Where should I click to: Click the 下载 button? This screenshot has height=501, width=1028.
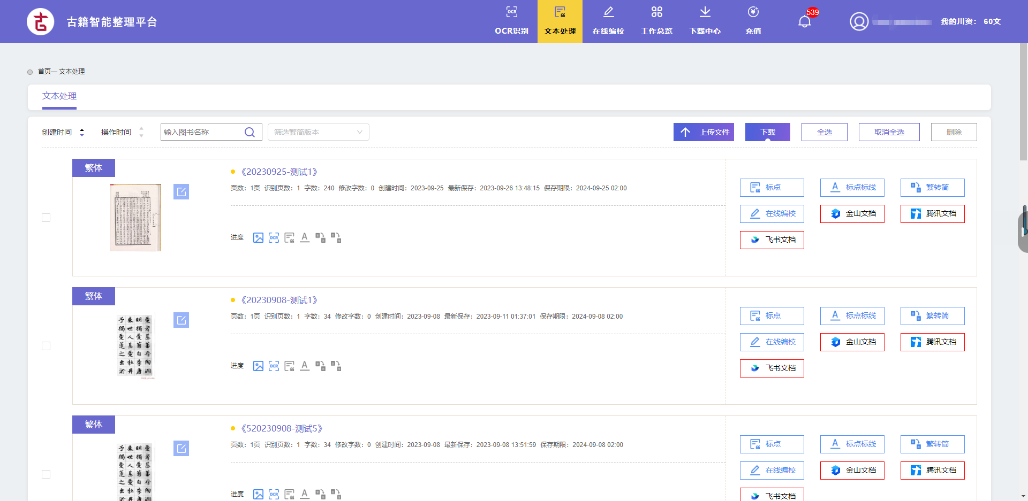click(767, 132)
